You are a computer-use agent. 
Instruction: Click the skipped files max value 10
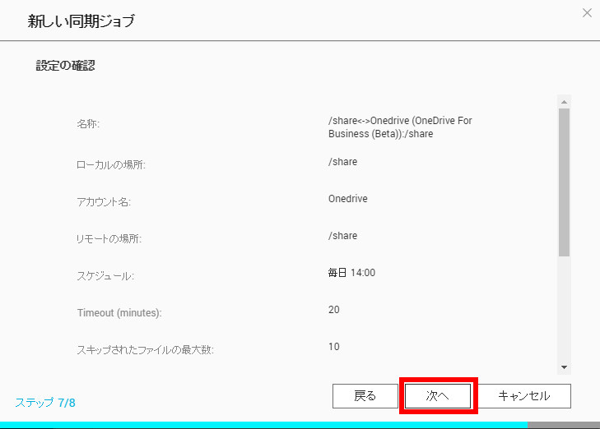point(333,347)
